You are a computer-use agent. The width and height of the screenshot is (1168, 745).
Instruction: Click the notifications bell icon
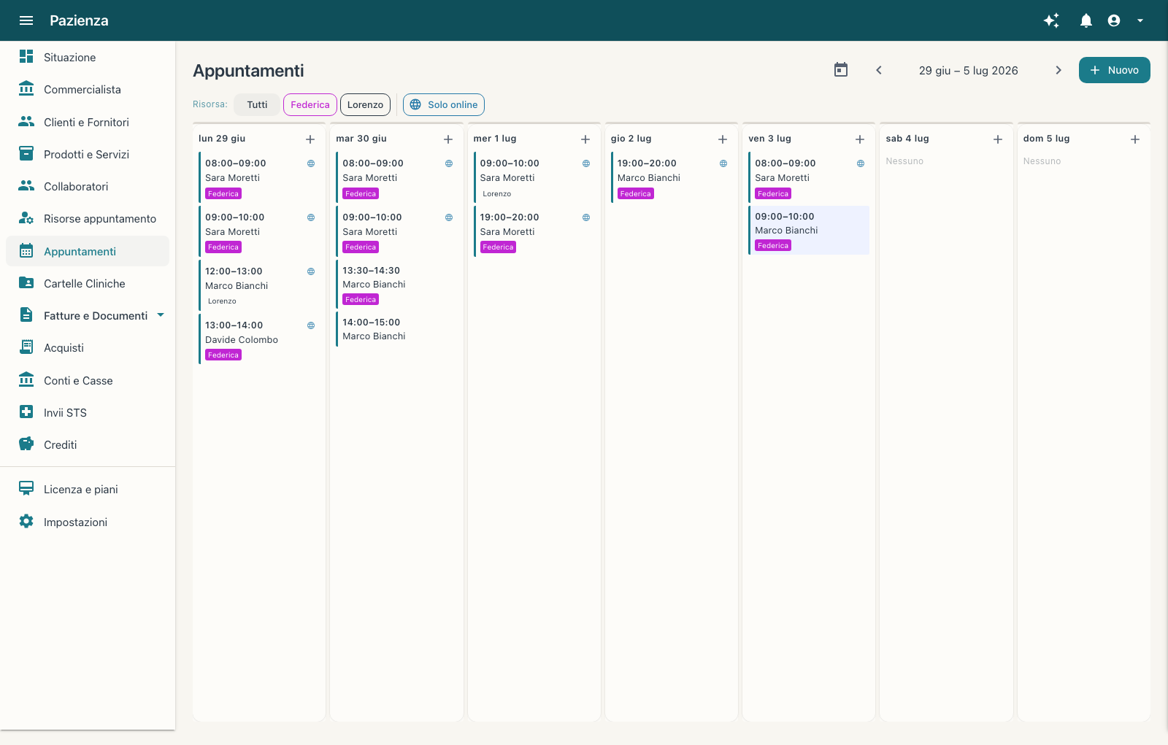point(1086,20)
